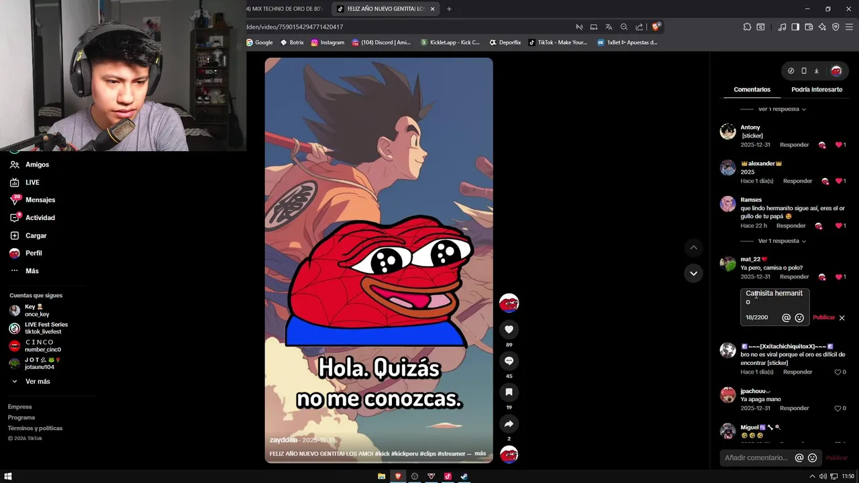Open the Brave Wallet icon
Viewport: 859px width, 483px height.
click(x=809, y=27)
